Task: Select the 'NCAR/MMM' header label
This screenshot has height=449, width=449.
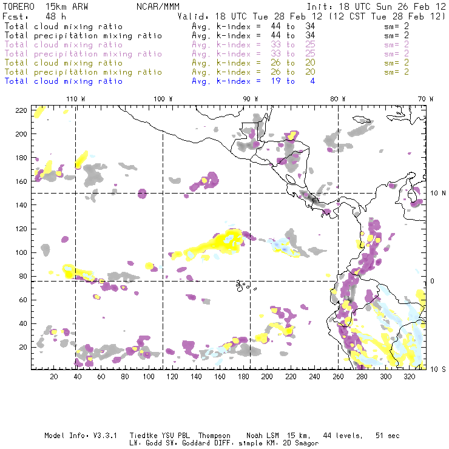Action: (158, 7)
